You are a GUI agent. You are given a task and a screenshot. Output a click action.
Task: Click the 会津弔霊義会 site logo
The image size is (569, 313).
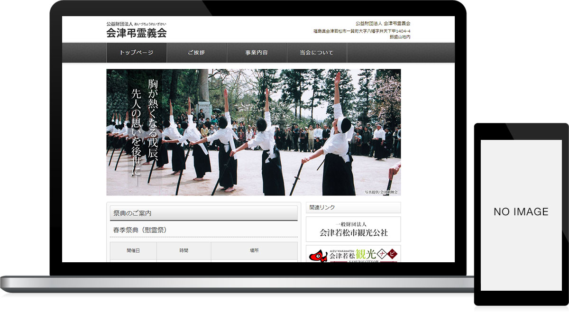tap(137, 30)
